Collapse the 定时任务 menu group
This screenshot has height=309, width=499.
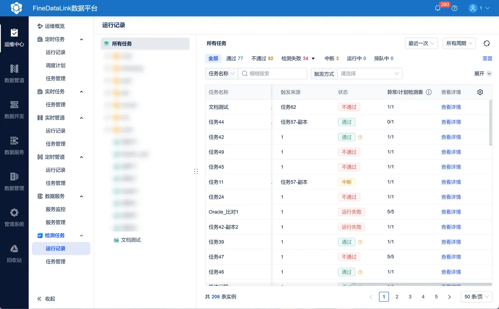[81, 39]
